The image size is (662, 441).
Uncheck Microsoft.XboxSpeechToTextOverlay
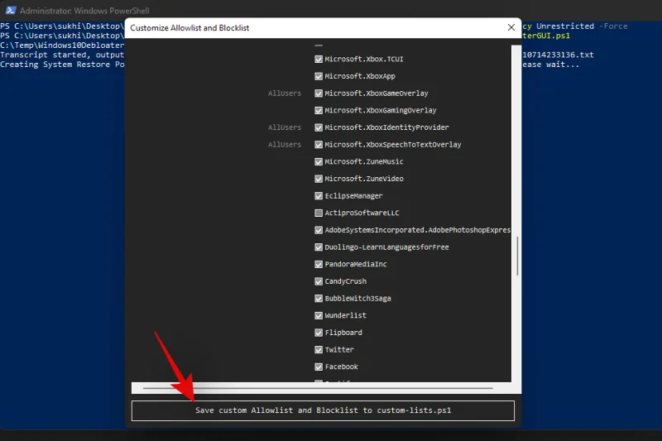click(x=319, y=144)
